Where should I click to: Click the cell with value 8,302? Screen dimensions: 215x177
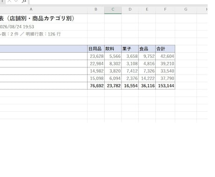(113, 64)
